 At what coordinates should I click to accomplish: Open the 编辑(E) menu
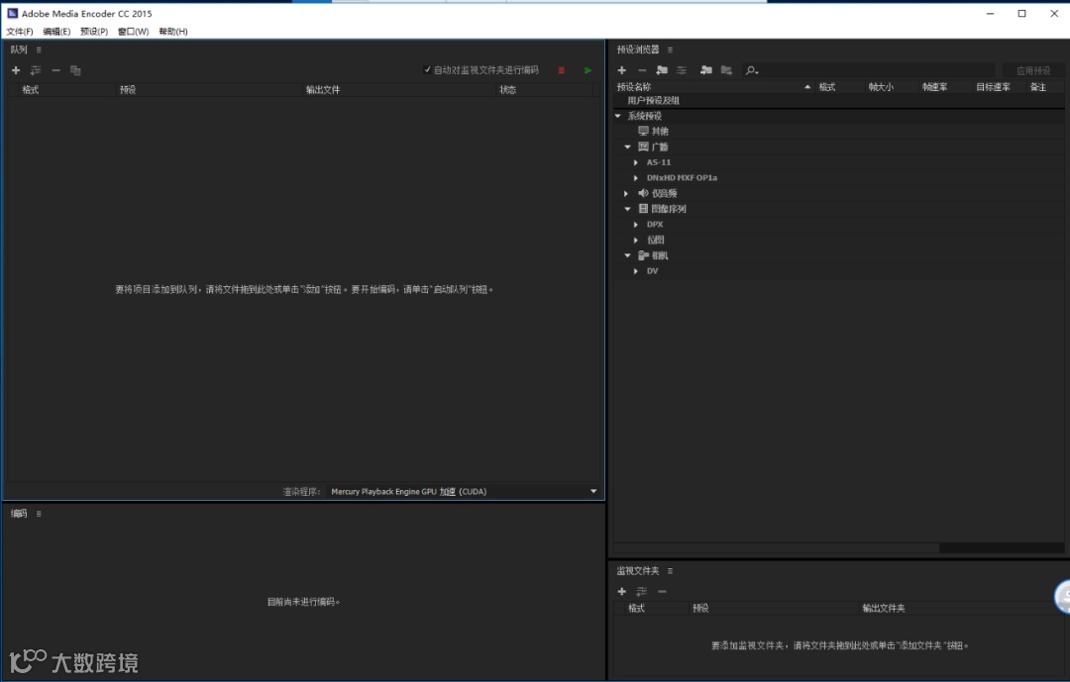point(56,32)
